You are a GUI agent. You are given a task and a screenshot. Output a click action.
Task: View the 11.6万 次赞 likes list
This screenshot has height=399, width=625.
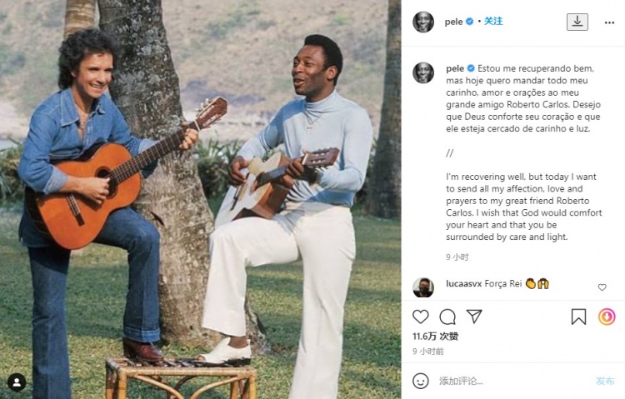tap(435, 336)
